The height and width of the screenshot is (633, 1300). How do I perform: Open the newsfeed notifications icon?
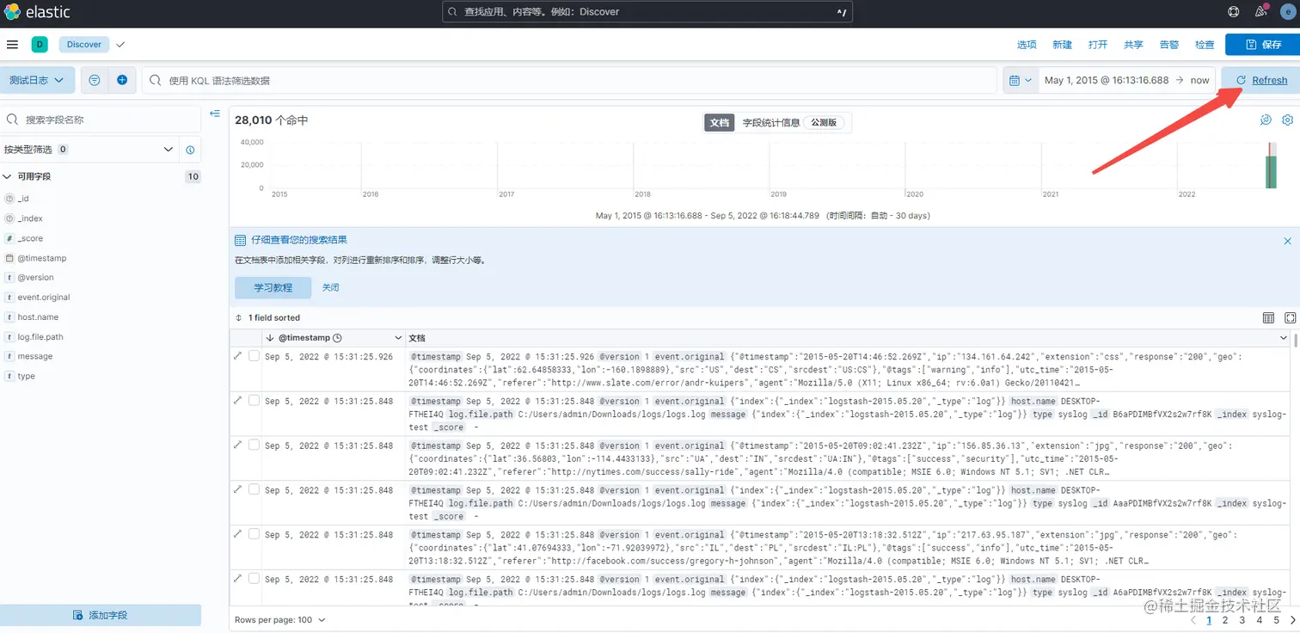1261,12
